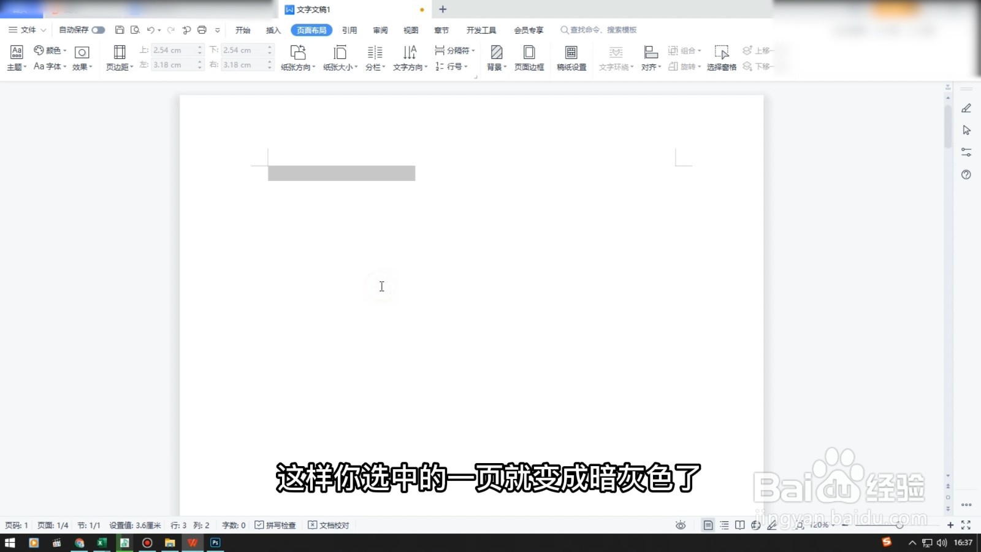Click the new tab plus button
This screenshot has height=552, width=981.
[x=443, y=9]
